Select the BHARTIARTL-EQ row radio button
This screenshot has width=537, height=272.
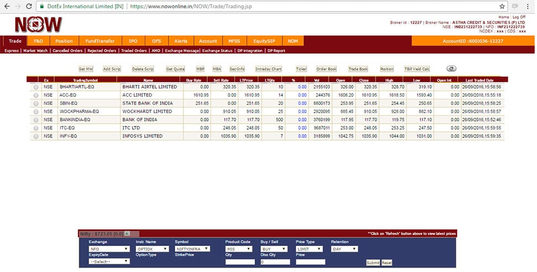click(x=36, y=87)
